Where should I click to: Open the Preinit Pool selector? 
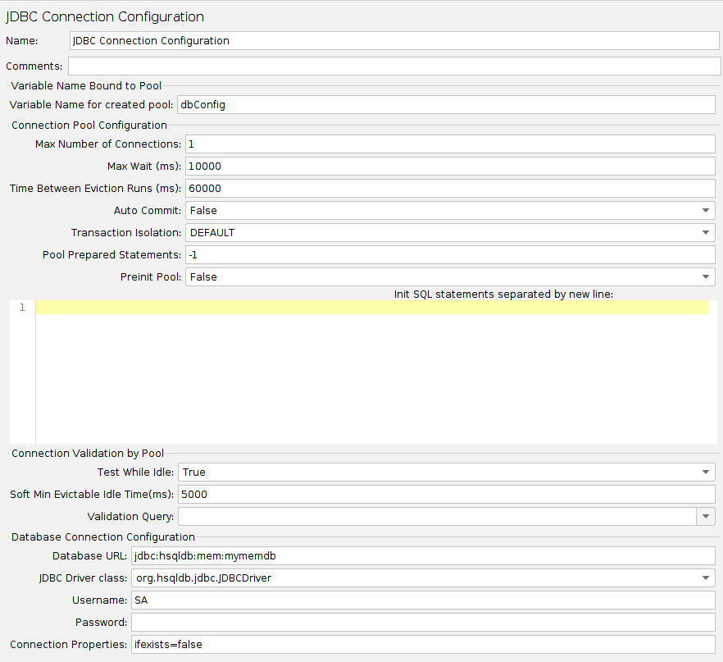coord(705,276)
